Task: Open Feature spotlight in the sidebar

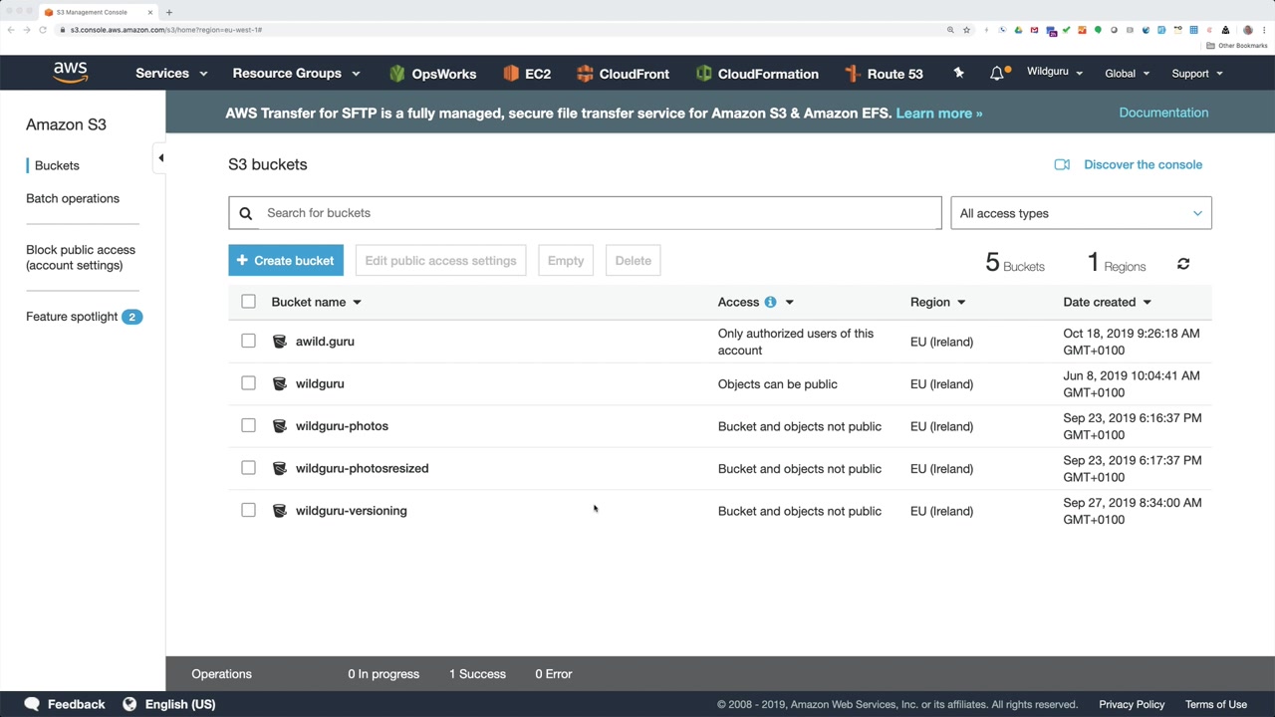Action: pyautogui.click(x=84, y=317)
